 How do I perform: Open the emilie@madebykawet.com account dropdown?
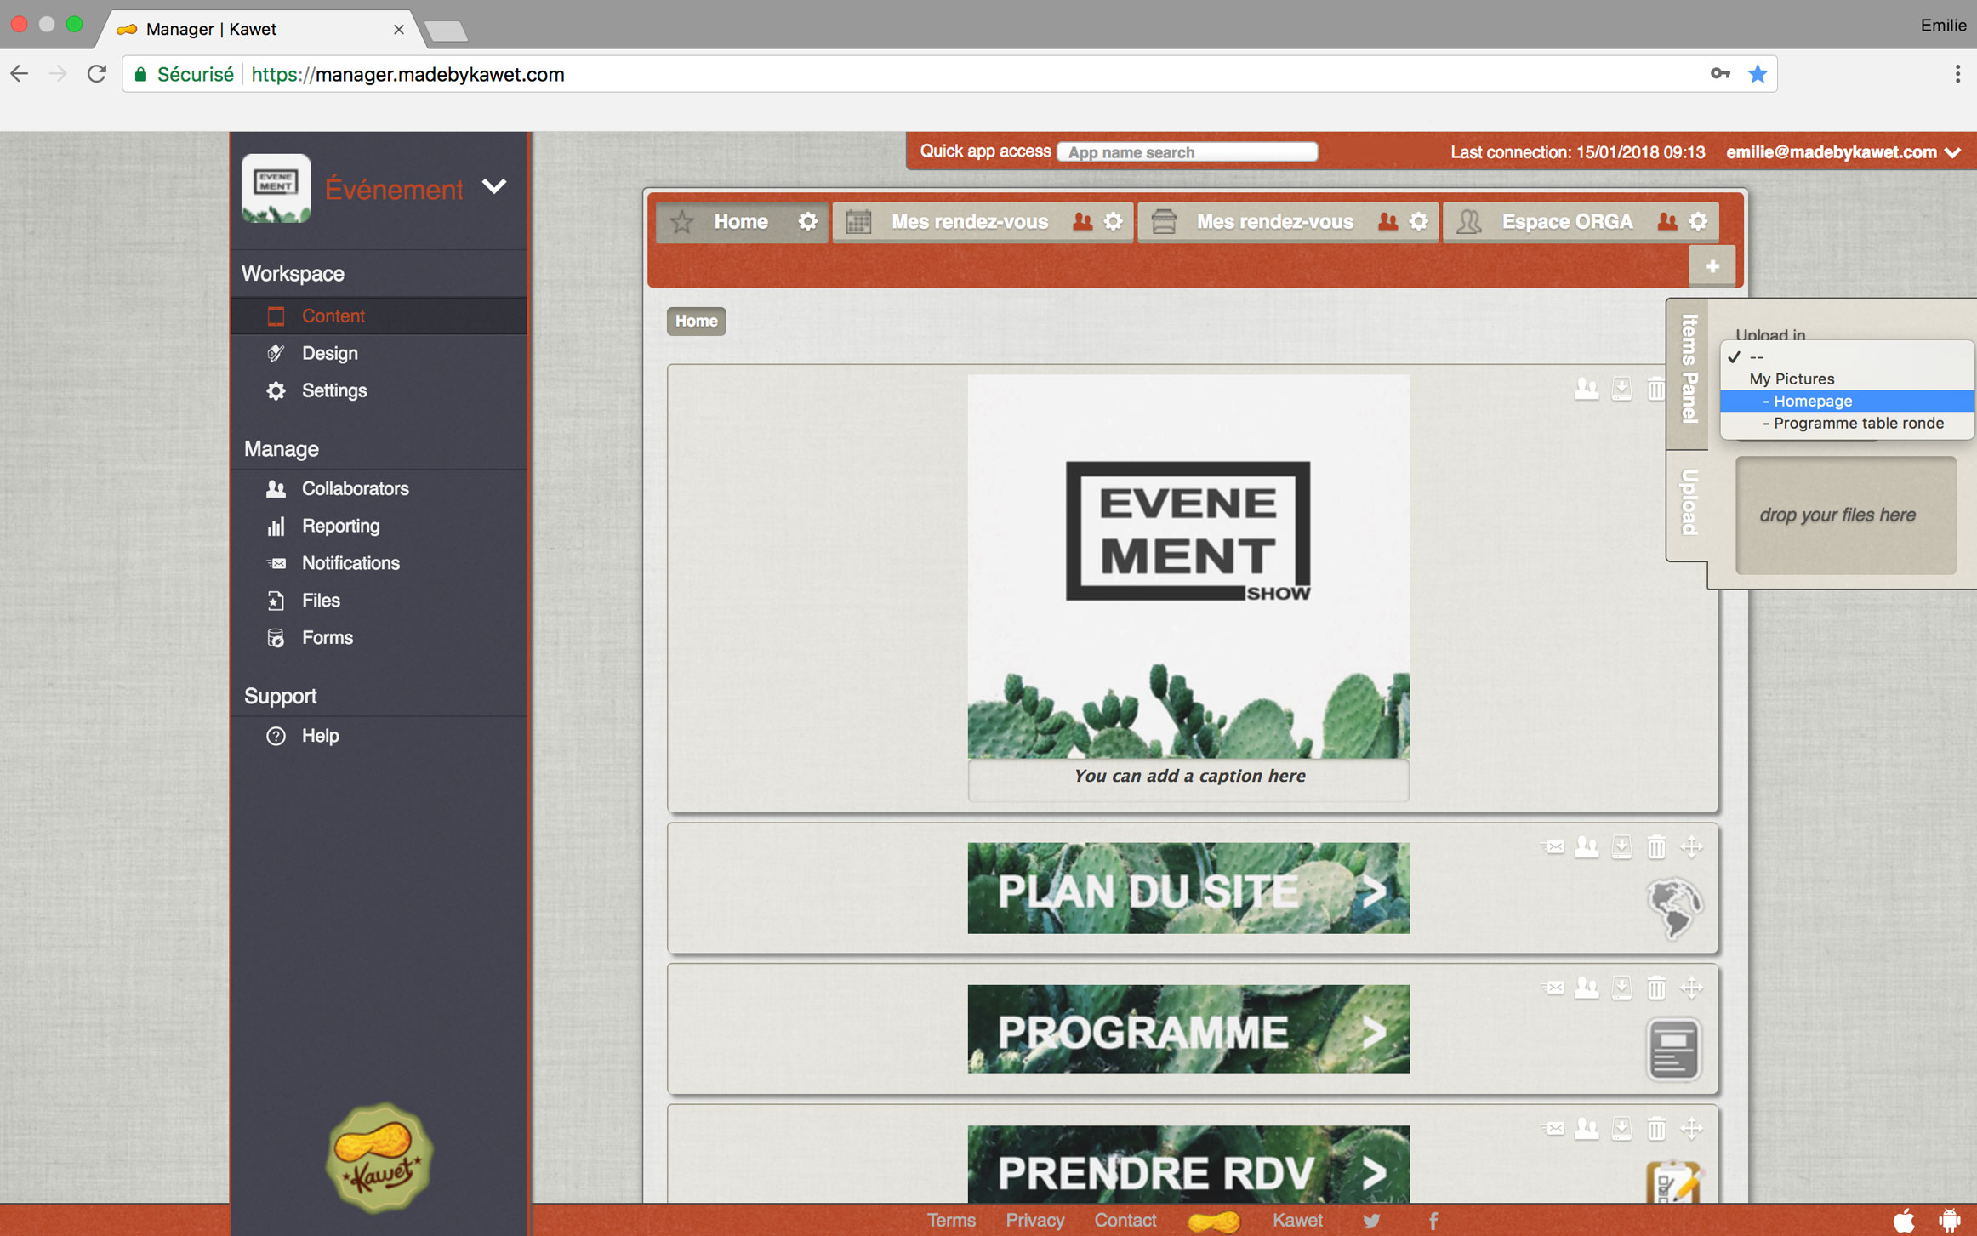1843,152
